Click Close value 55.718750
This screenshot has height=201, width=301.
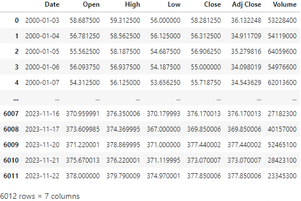[206, 83]
